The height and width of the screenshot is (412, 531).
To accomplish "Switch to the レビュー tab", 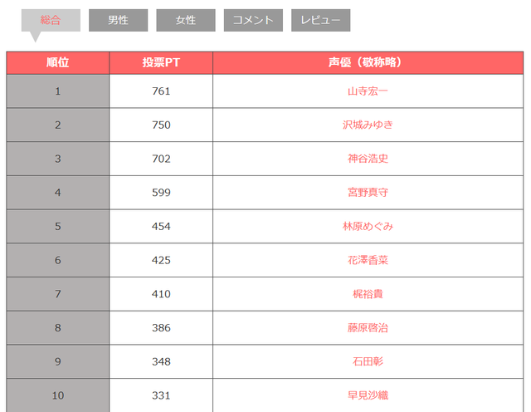I will click(x=320, y=20).
